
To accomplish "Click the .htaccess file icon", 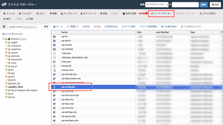I will click(54, 53).
